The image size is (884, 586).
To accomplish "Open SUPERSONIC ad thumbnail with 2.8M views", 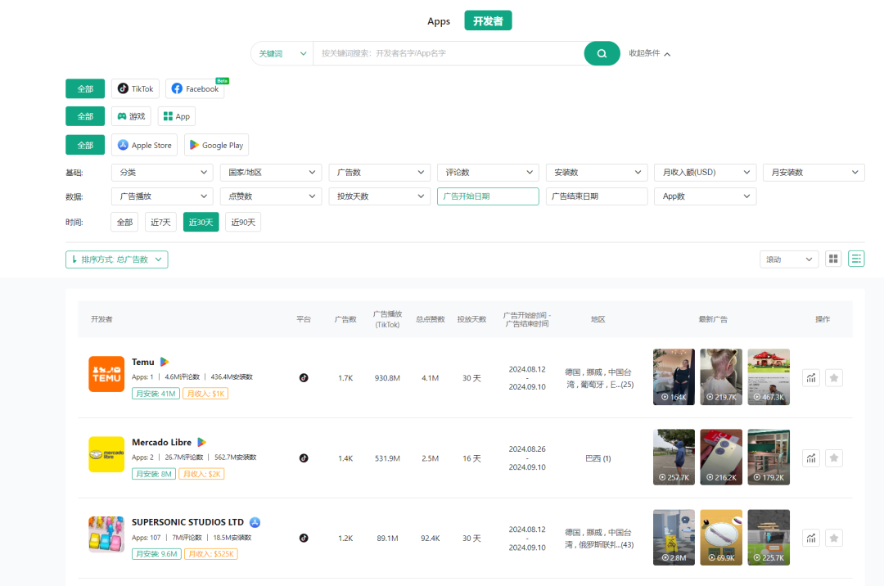I will pos(674,538).
